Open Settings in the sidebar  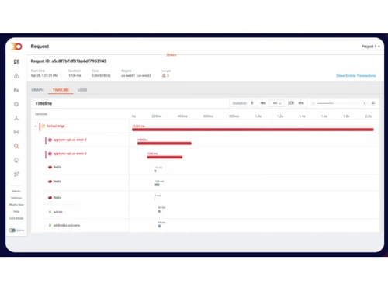[x=16, y=198]
